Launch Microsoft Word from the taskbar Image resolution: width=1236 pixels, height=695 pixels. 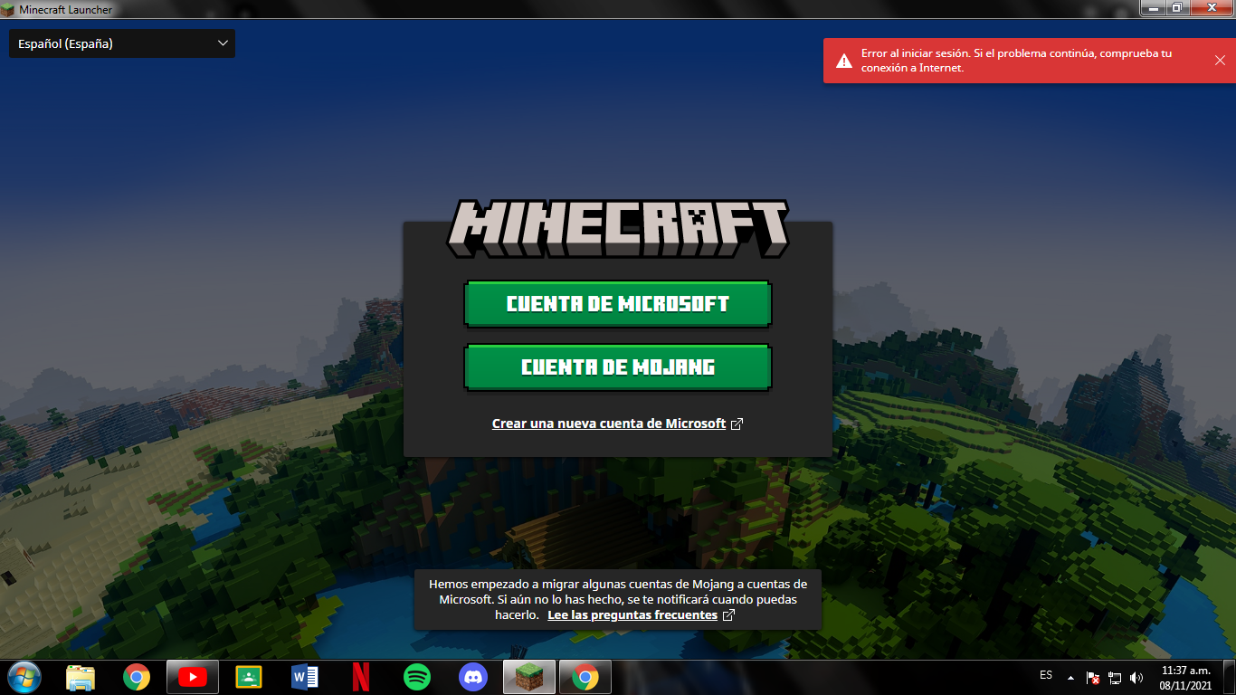305,677
